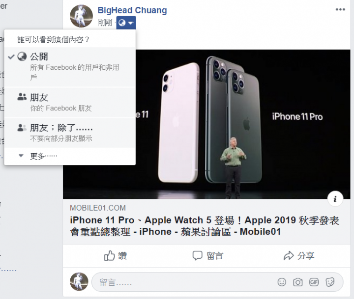Click the thumbs-up 讚 like button

pos(116,256)
